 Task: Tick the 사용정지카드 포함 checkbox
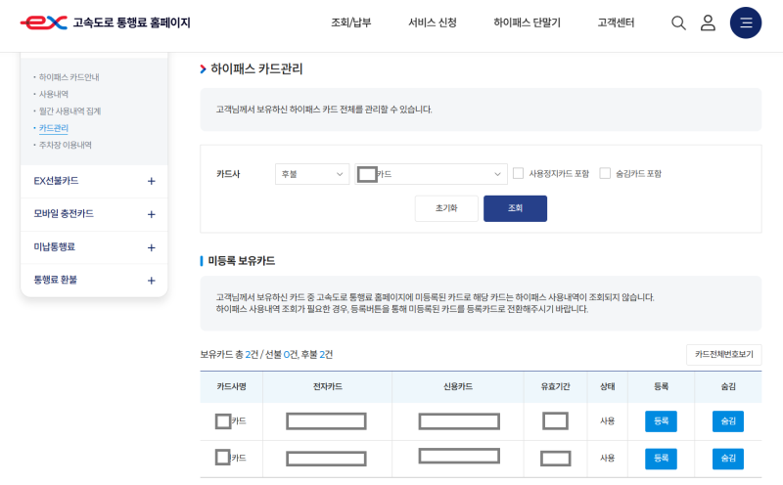[519, 173]
